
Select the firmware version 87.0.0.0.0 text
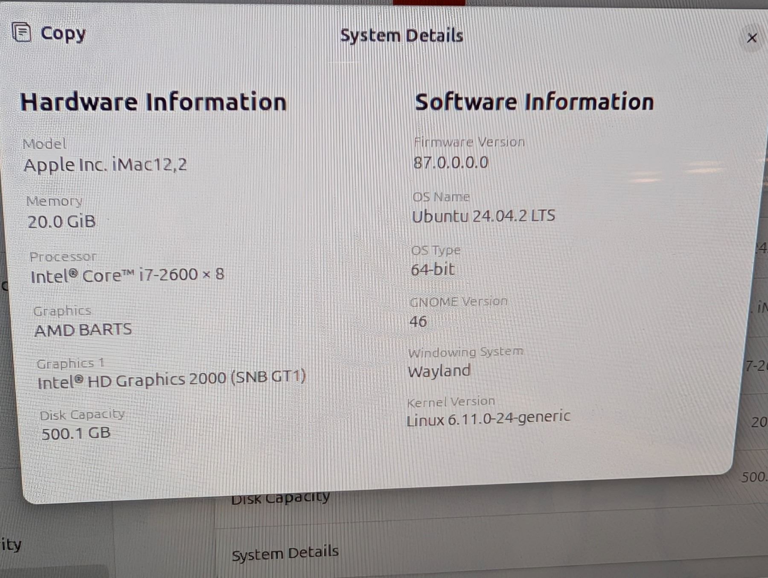451,163
